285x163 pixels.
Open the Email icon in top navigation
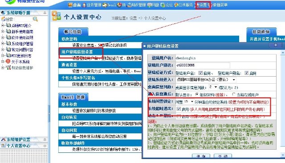coord(105,5)
